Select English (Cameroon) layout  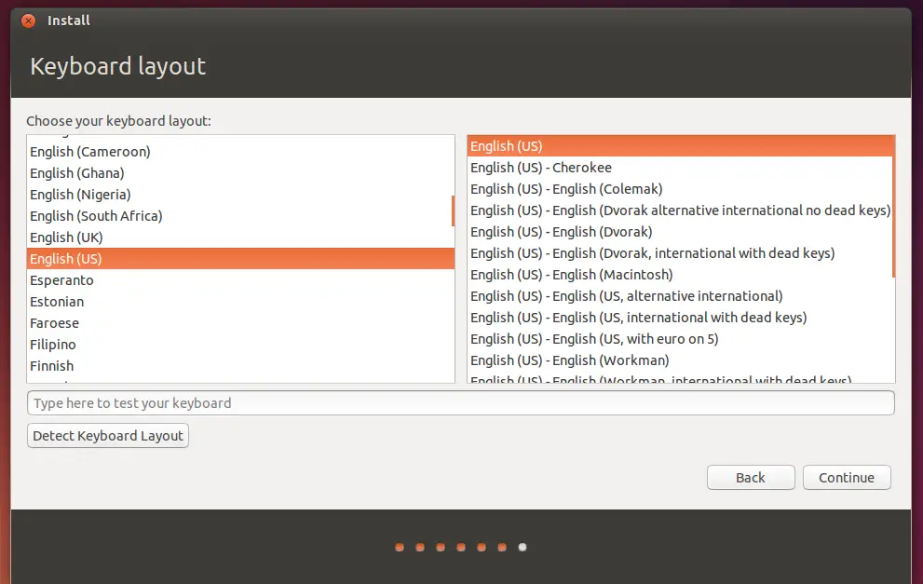240,152
